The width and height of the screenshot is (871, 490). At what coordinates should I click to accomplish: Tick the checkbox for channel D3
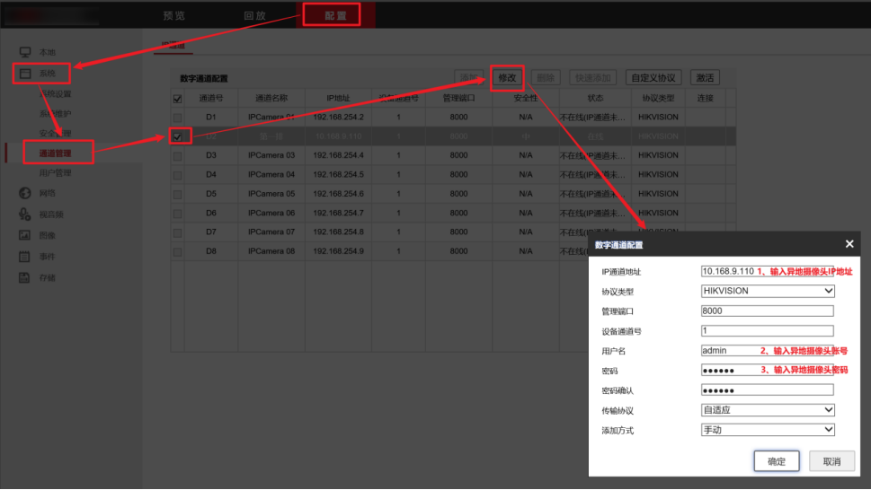click(177, 156)
